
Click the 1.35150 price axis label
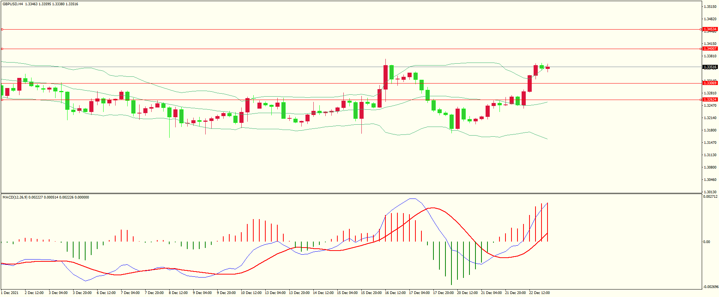pos(710,7)
